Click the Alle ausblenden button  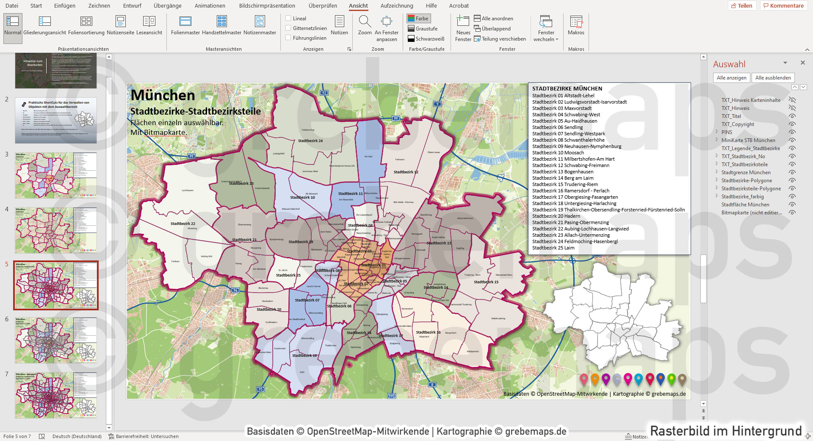point(773,77)
